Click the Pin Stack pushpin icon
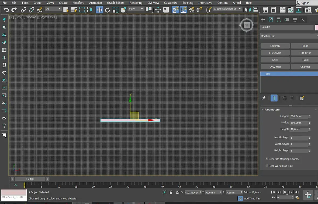The image size is (318, 204). point(264,98)
